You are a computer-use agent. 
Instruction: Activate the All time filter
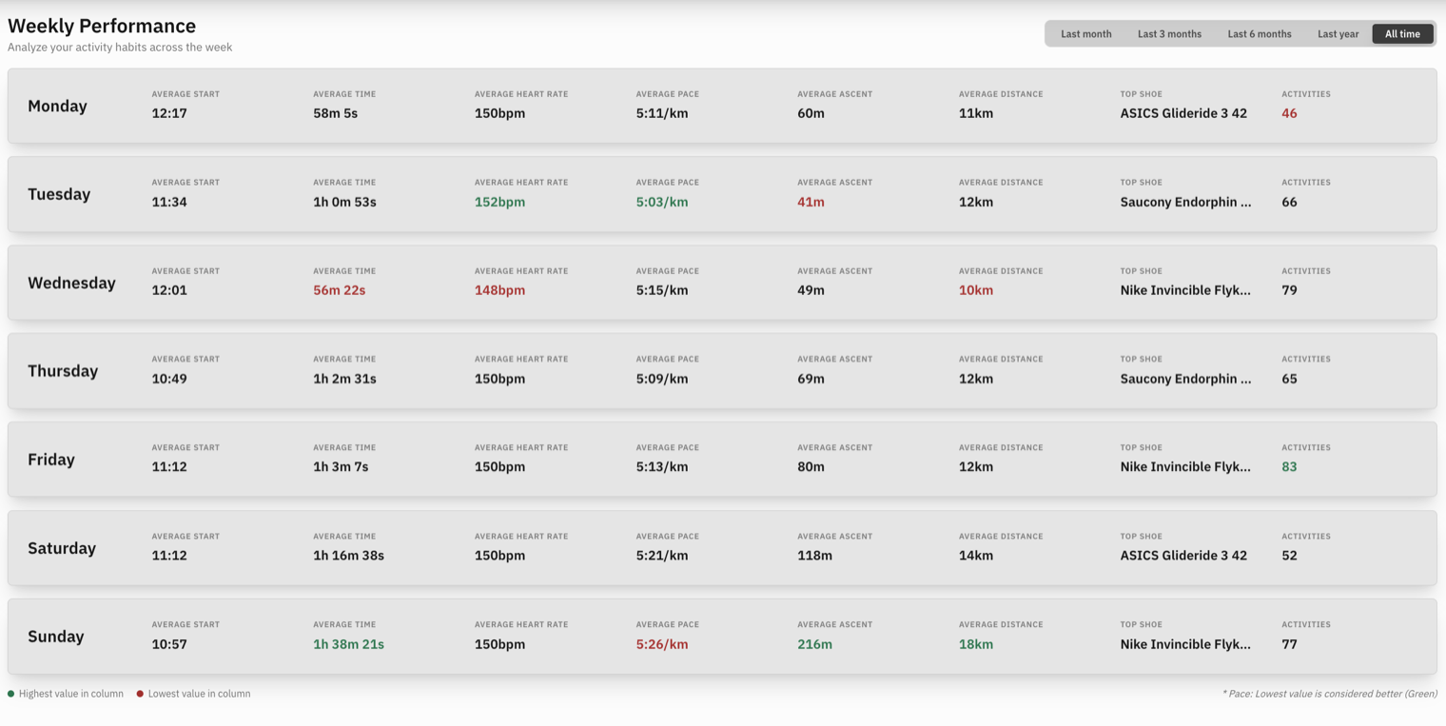point(1402,34)
